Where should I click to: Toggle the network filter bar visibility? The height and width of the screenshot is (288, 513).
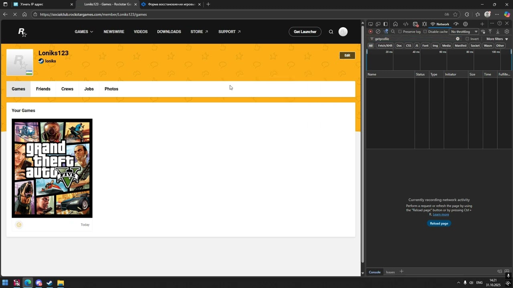386,32
